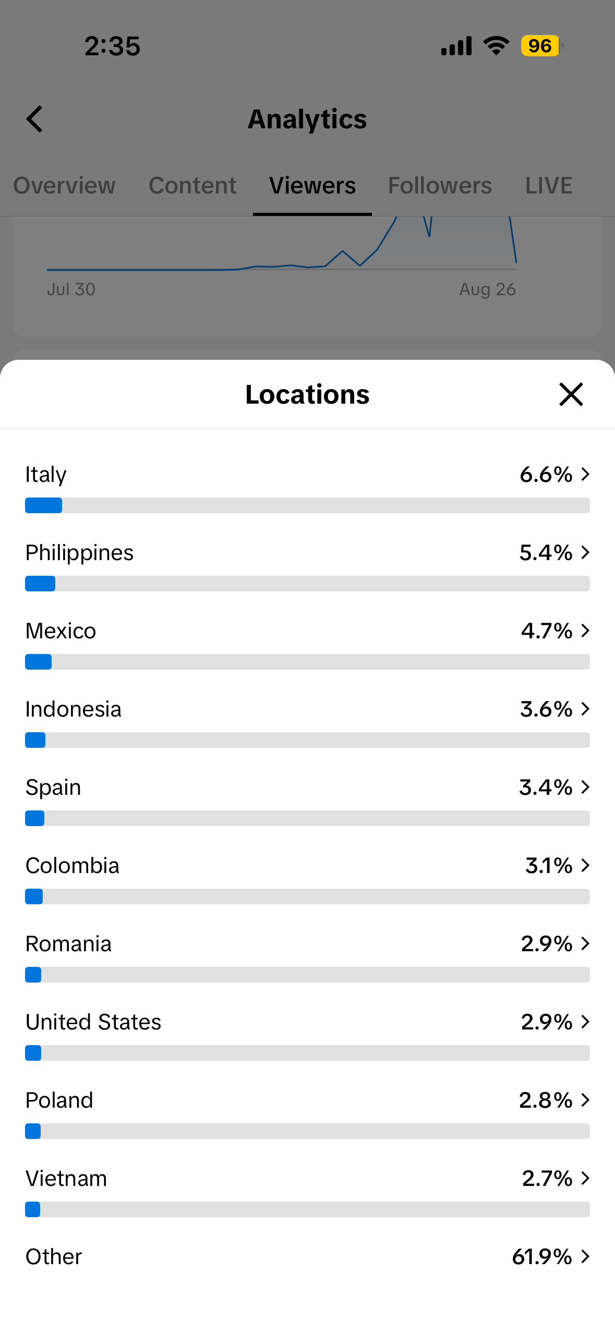Expand Mexico 4.7% chevron
615x1333 pixels.
coord(585,631)
